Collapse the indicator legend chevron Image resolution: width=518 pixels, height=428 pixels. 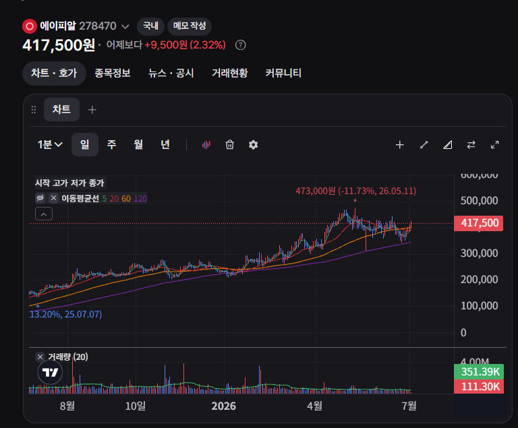tap(44, 214)
